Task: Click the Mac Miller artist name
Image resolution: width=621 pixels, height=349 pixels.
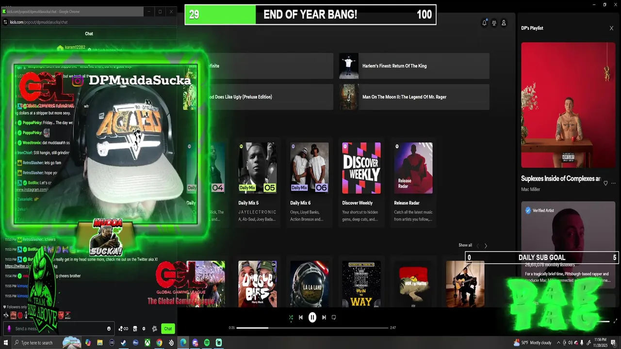Action: pos(530,190)
